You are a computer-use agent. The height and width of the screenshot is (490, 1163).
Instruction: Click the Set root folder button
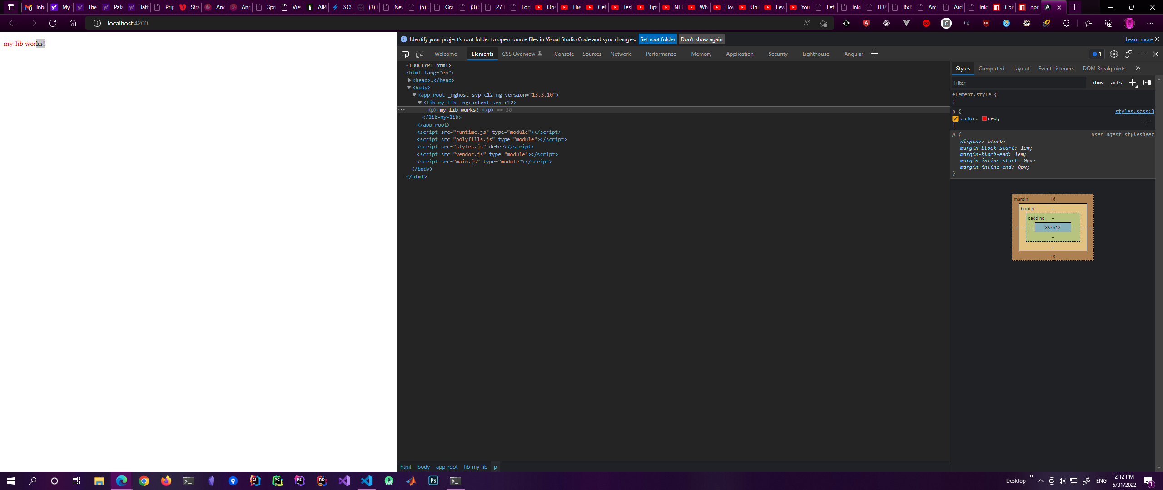(x=657, y=39)
